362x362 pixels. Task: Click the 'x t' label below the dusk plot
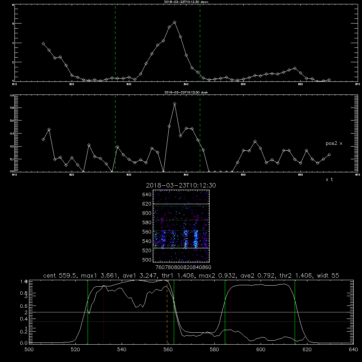click(x=329, y=180)
